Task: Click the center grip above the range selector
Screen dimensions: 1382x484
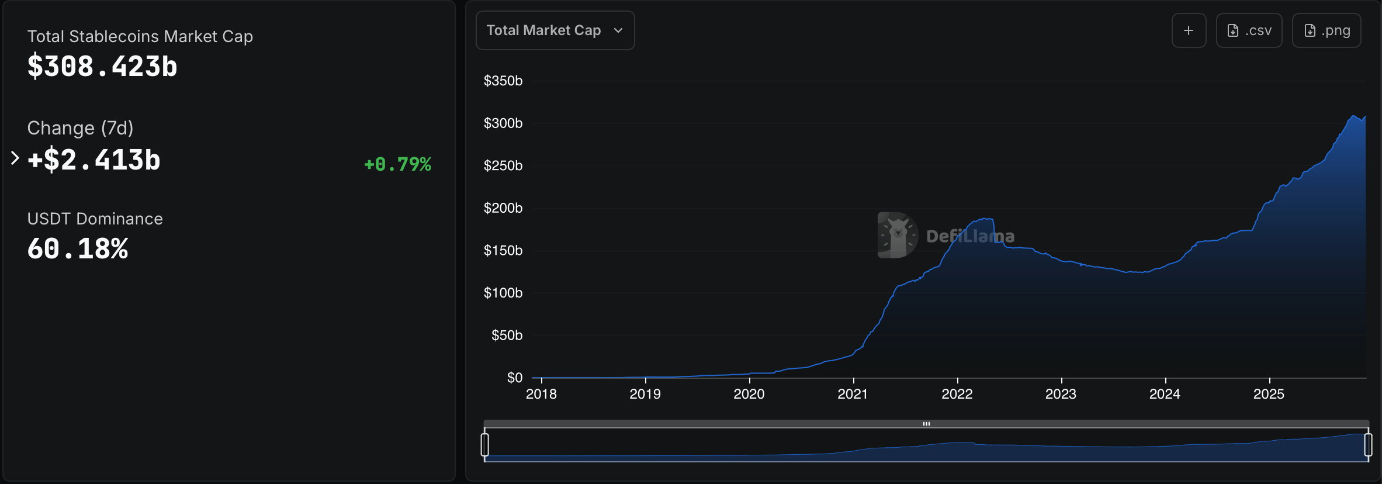Action: (x=926, y=424)
